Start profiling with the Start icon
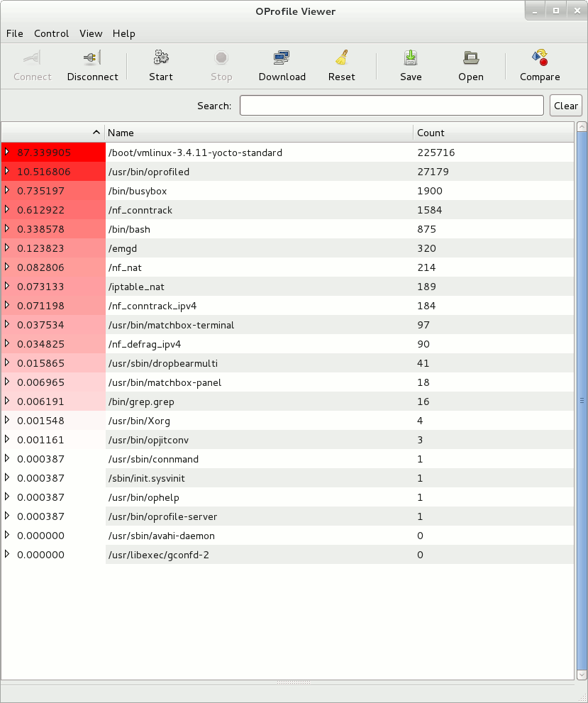This screenshot has height=703, width=588. 161,58
